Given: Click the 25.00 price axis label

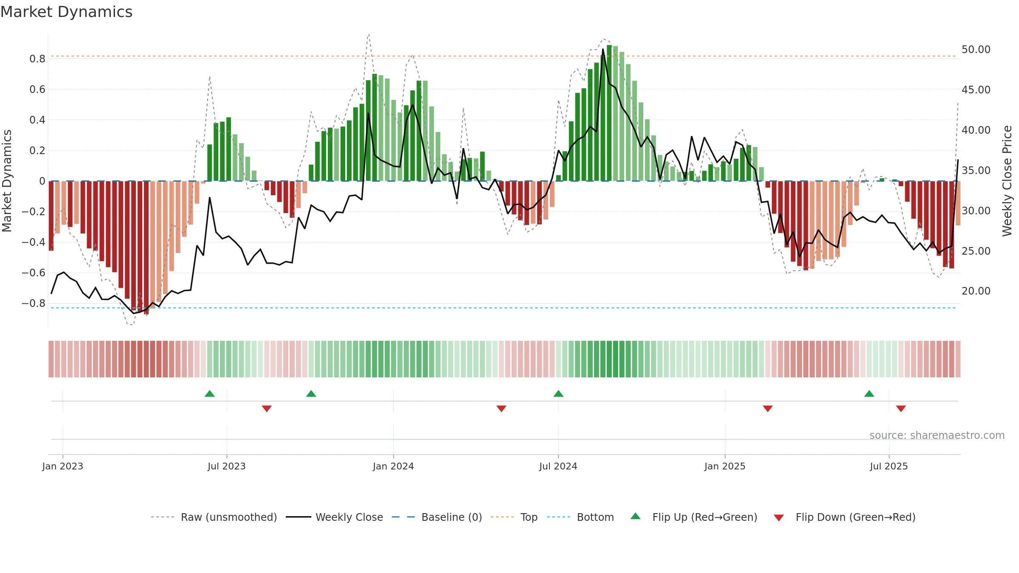Looking at the screenshot, I should [x=976, y=251].
